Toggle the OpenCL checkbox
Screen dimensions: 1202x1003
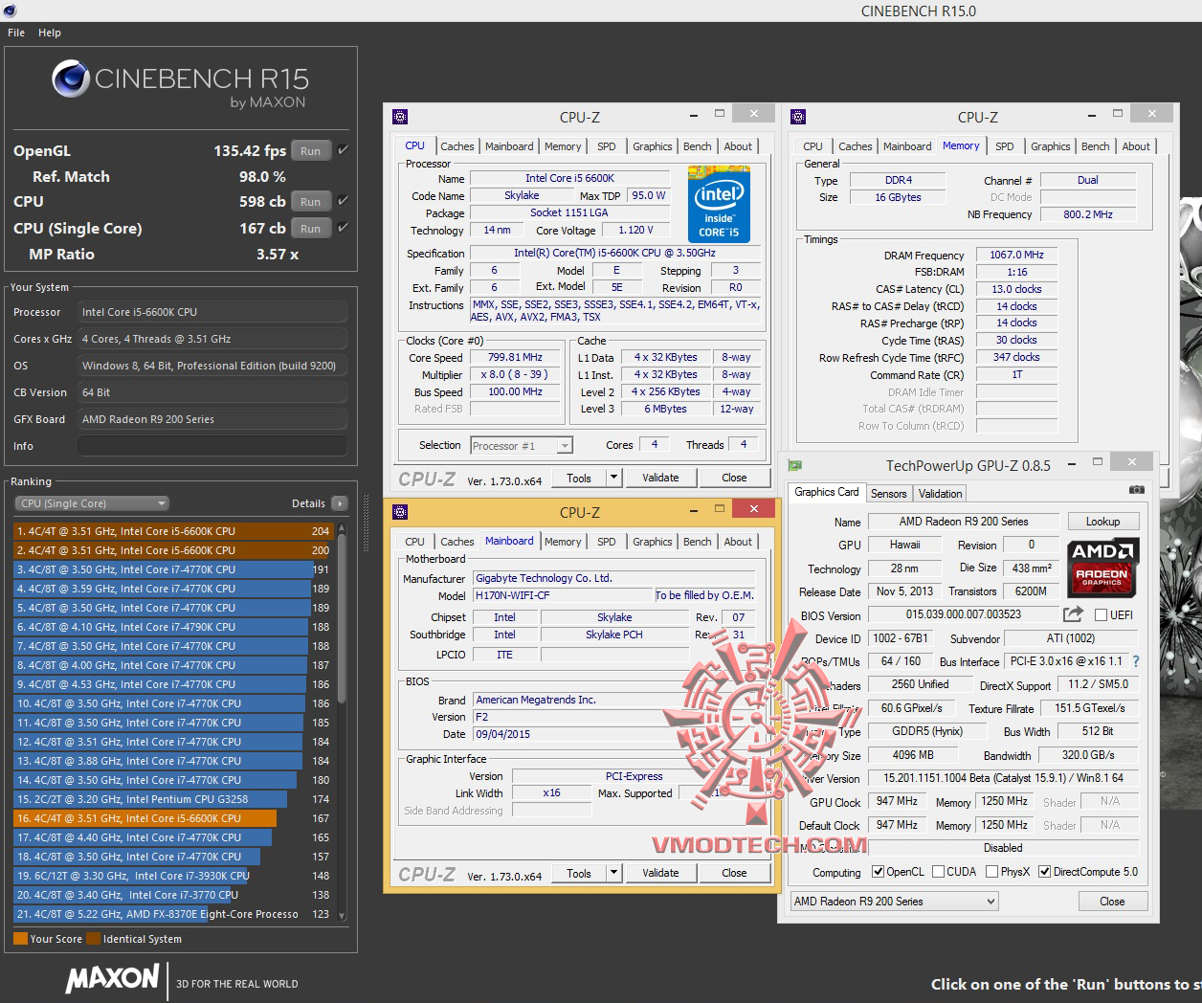pyautogui.click(x=879, y=872)
